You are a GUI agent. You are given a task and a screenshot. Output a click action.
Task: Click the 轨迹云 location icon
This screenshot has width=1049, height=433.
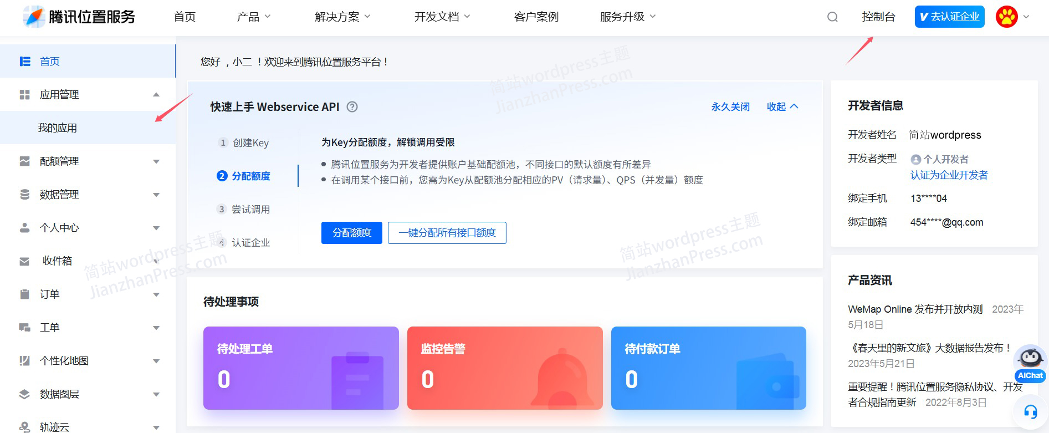pos(25,427)
